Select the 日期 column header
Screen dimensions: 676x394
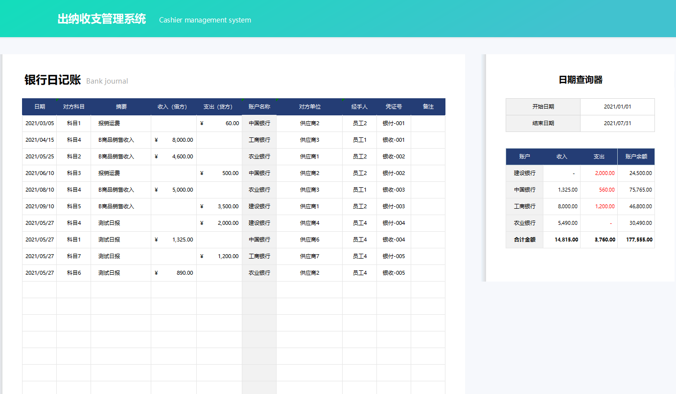[40, 107]
